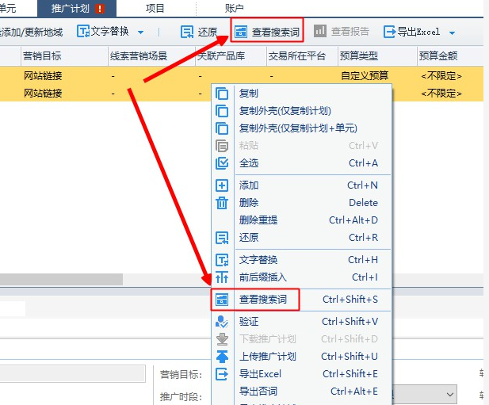Expand the 导出Excel dropdown arrow
This screenshot has width=489, height=405.
click(452, 32)
